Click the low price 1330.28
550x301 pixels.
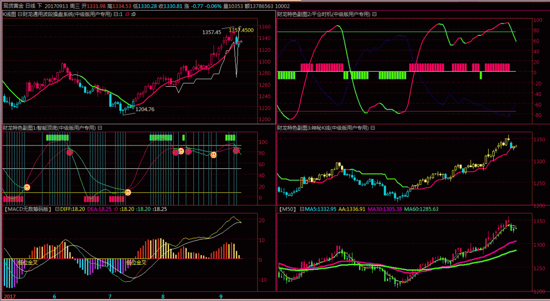coord(148,6)
